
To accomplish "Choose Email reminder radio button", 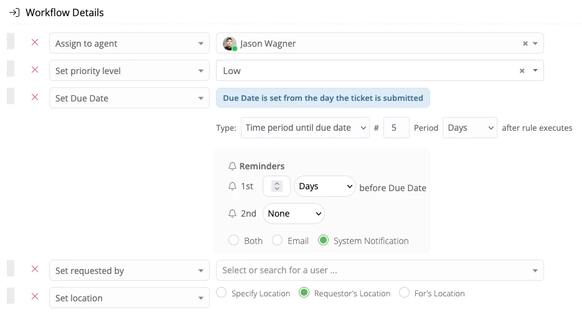I will [x=278, y=240].
